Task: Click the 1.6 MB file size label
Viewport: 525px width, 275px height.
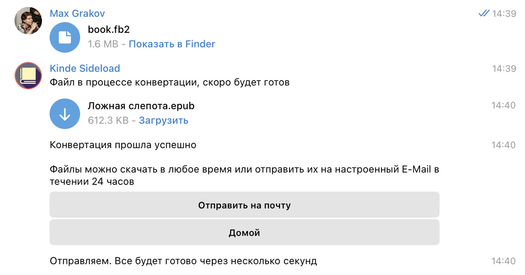Action: click(102, 44)
